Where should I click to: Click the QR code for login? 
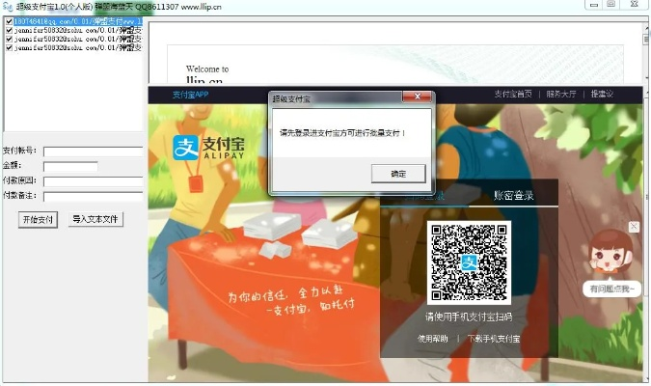[x=468, y=263]
